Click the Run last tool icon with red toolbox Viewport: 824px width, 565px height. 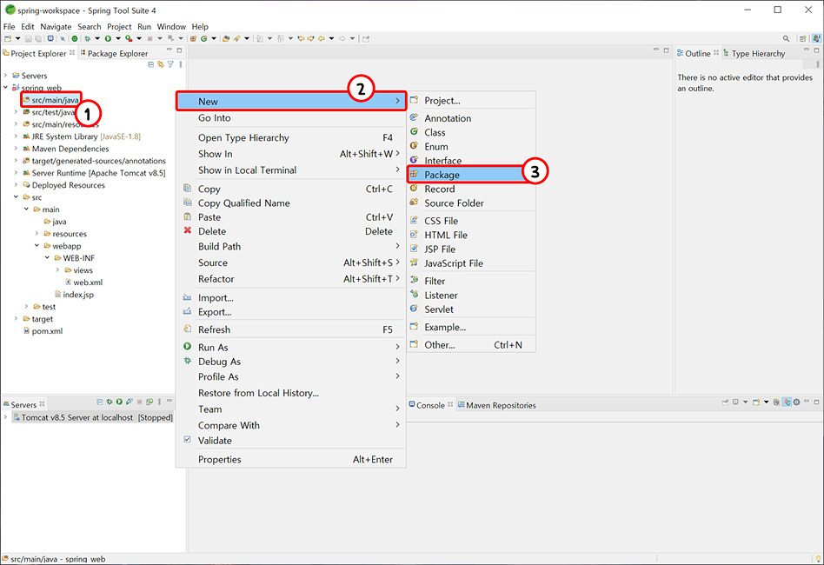tap(129, 38)
